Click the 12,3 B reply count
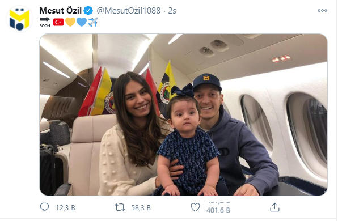This screenshot has width=338, height=221. [x=65, y=208]
